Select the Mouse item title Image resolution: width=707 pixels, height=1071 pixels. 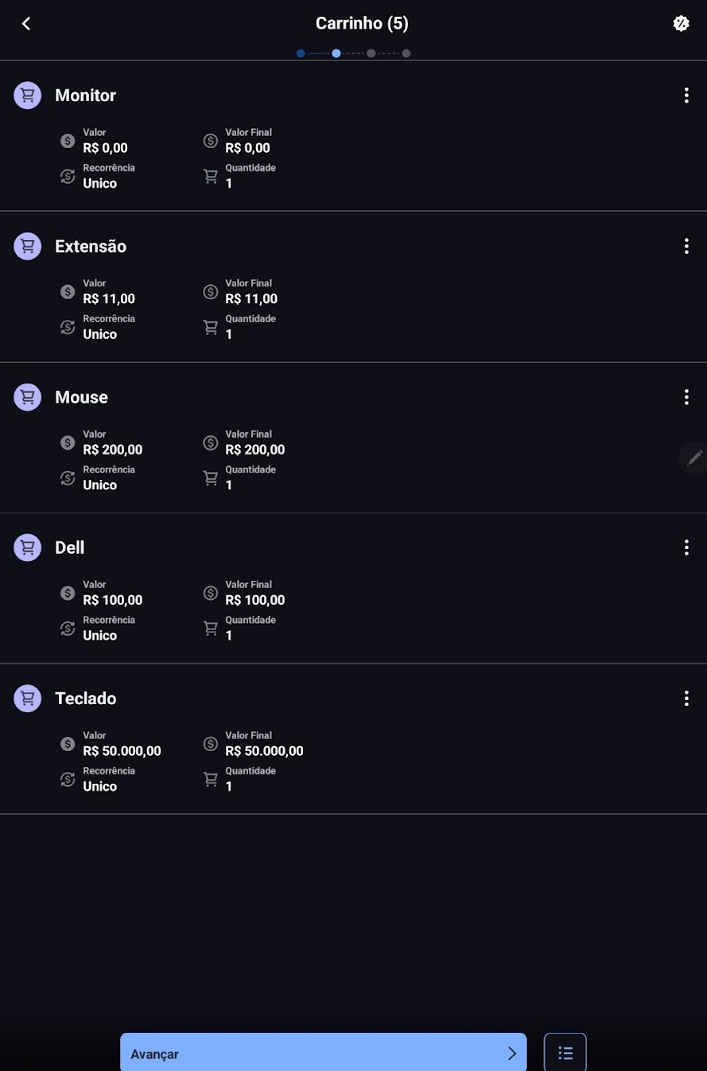(81, 397)
